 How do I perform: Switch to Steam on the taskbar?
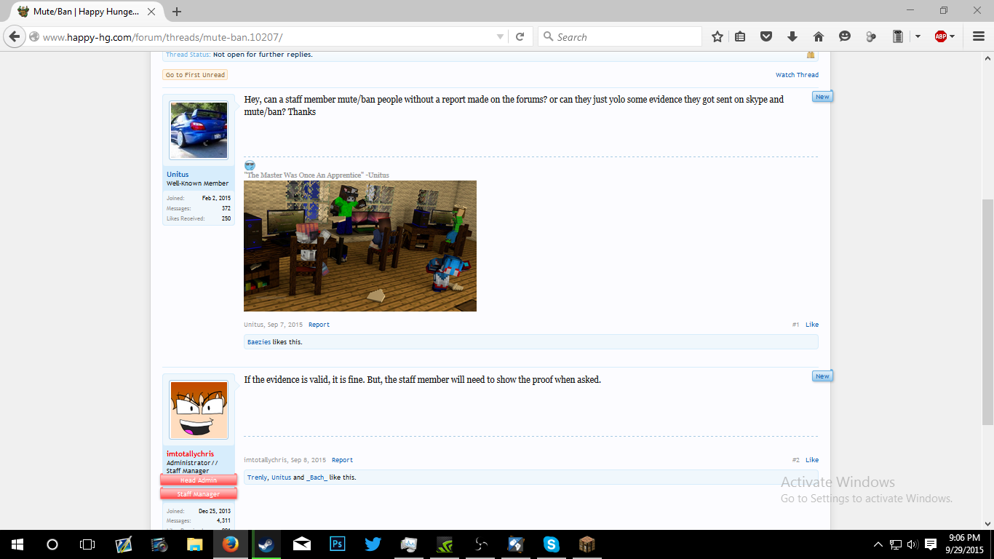[266, 544]
